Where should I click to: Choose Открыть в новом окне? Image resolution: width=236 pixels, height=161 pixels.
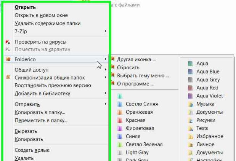(41, 15)
